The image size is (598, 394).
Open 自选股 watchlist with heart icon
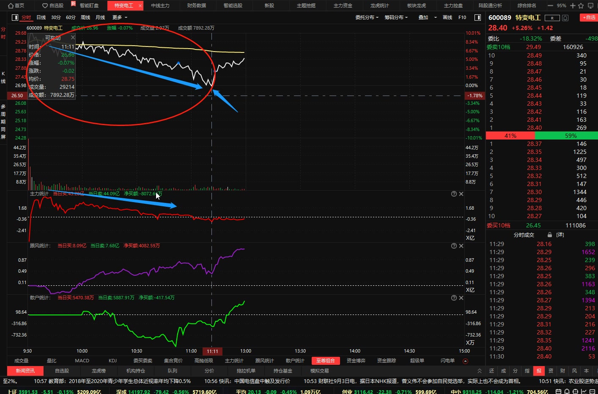click(53, 5)
